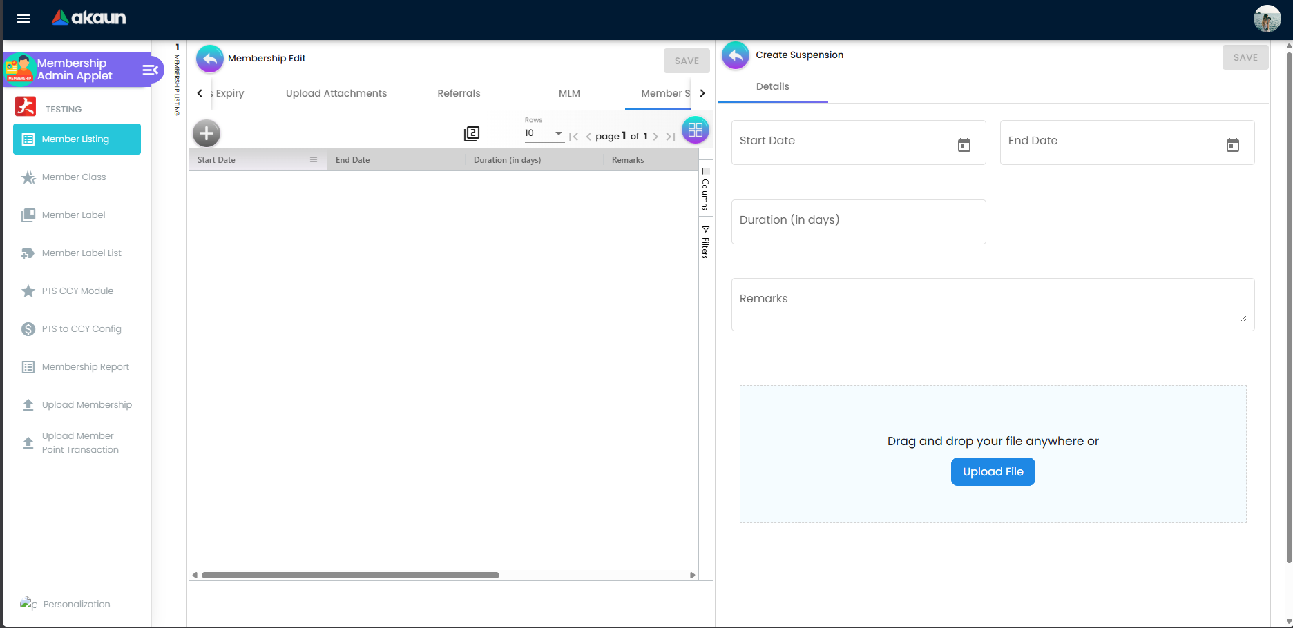Click SAVE in Create Suspension panel

coord(1245,57)
